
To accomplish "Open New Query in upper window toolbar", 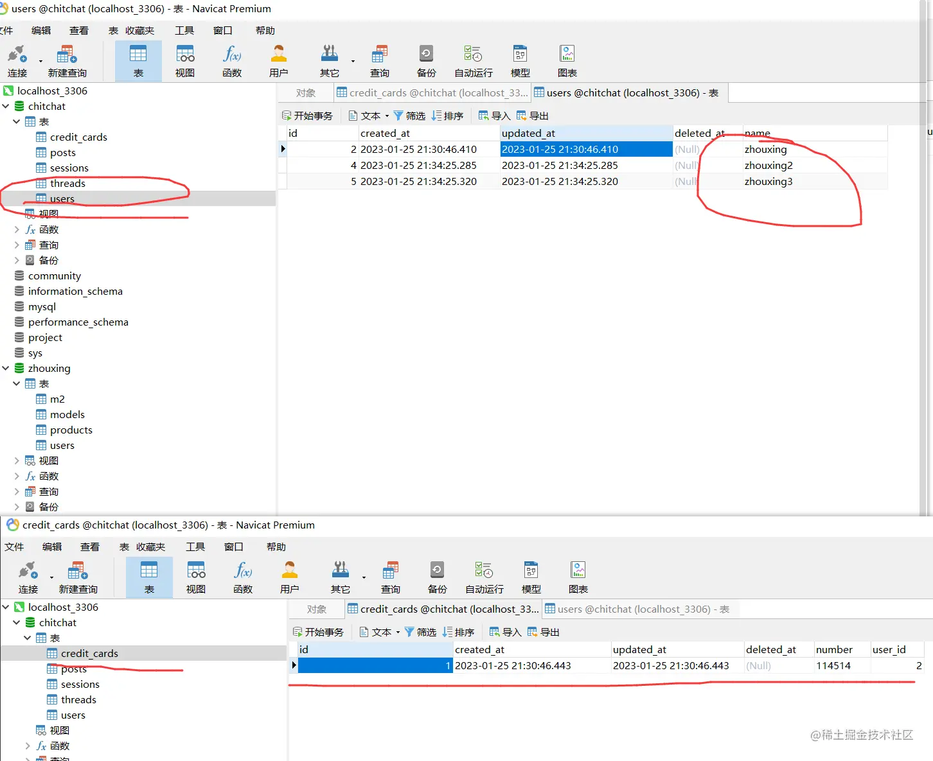I will click(x=67, y=62).
